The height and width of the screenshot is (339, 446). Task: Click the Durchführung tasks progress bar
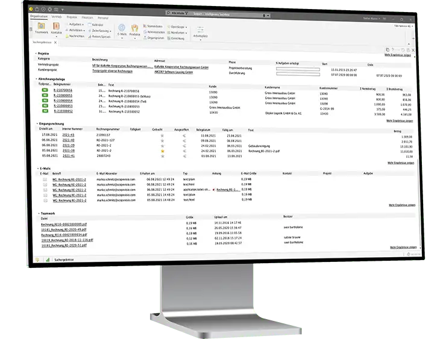coord(298,74)
